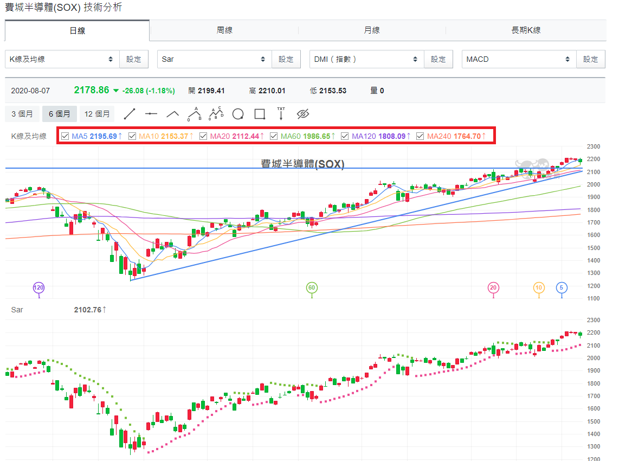
Task: Click the closing price 2178.86
Action: pos(92,90)
